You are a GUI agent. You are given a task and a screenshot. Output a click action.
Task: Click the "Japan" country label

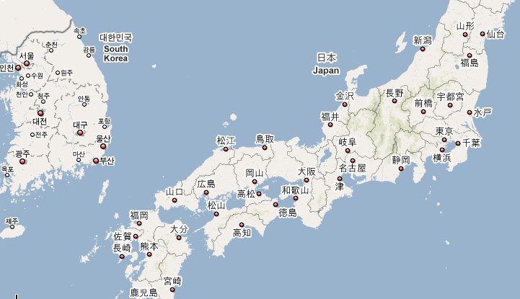point(326,71)
